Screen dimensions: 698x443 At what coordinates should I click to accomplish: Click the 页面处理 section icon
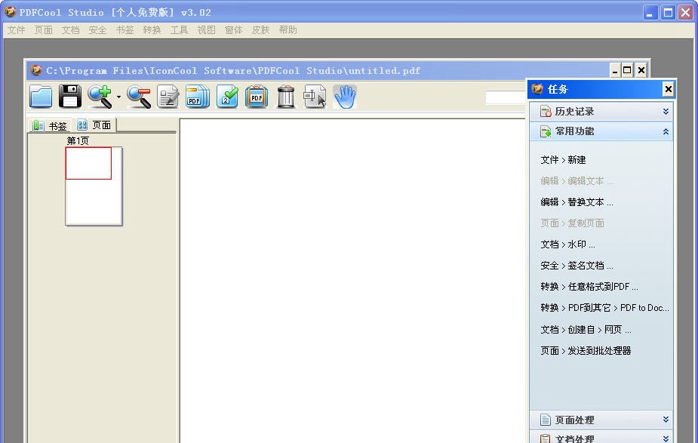pos(546,420)
